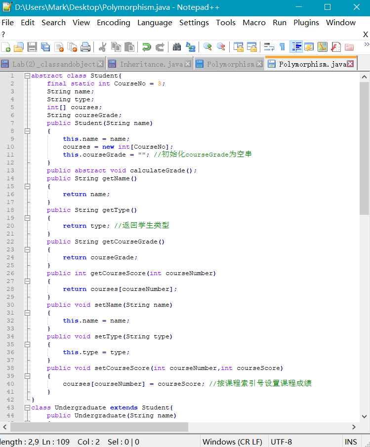Screen dimensions: 370x447
Task: Open the Language menu
Action: pos(155,23)
